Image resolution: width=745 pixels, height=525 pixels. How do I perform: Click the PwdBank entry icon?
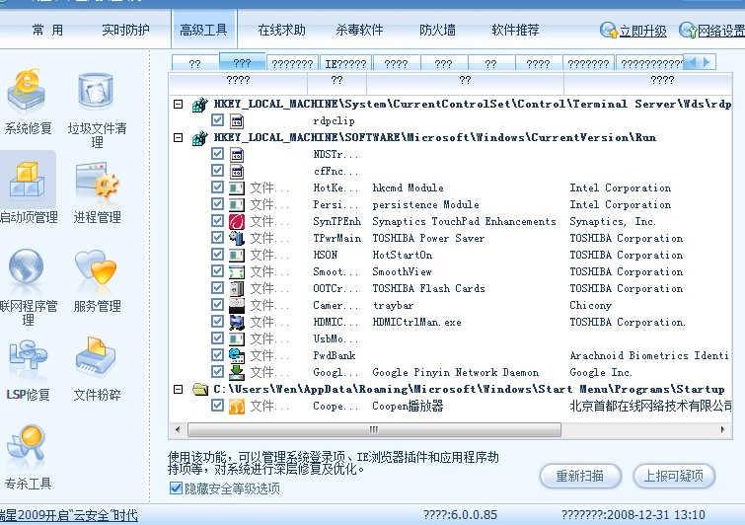tap(237, 355)
